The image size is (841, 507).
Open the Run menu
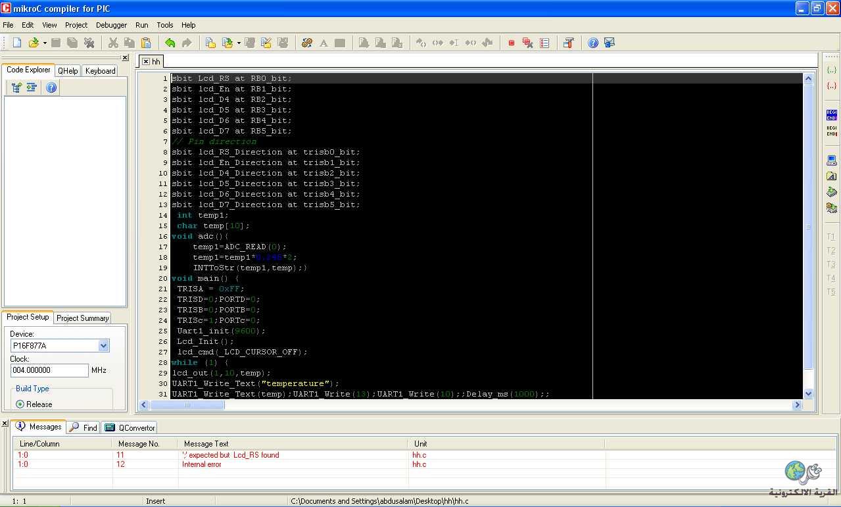coord(142,25)
